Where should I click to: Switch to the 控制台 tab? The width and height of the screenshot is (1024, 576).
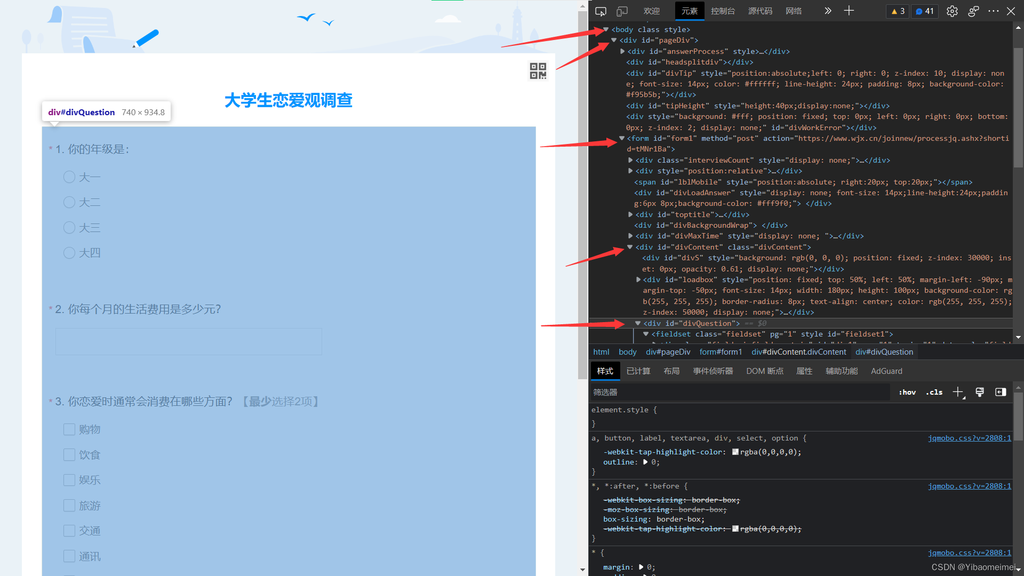coord(723,11)
